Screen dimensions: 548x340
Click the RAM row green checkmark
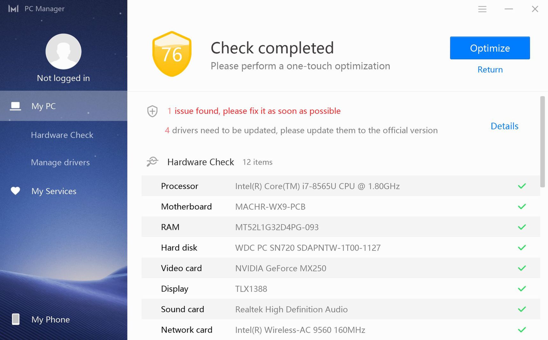pyautogui.click(x=522, y=227)
